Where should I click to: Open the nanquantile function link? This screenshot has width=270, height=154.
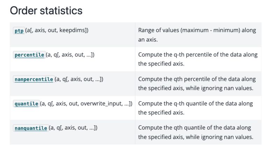coord(31,128)
